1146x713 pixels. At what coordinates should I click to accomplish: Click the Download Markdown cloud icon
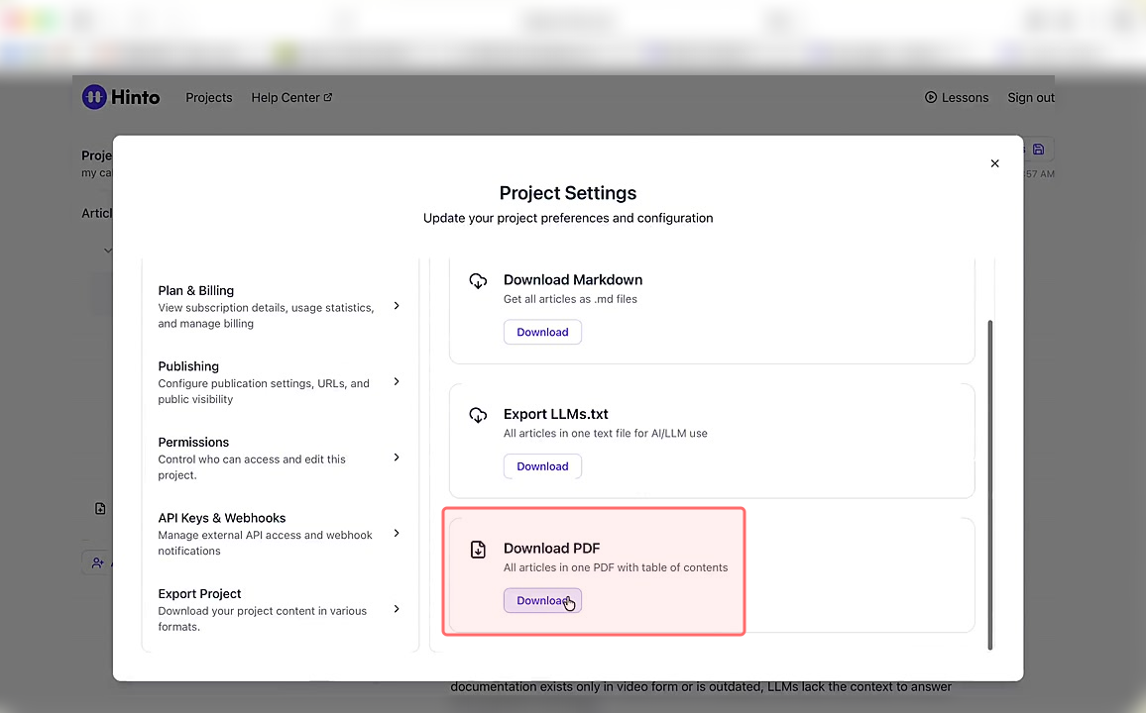tap(478, 280)
